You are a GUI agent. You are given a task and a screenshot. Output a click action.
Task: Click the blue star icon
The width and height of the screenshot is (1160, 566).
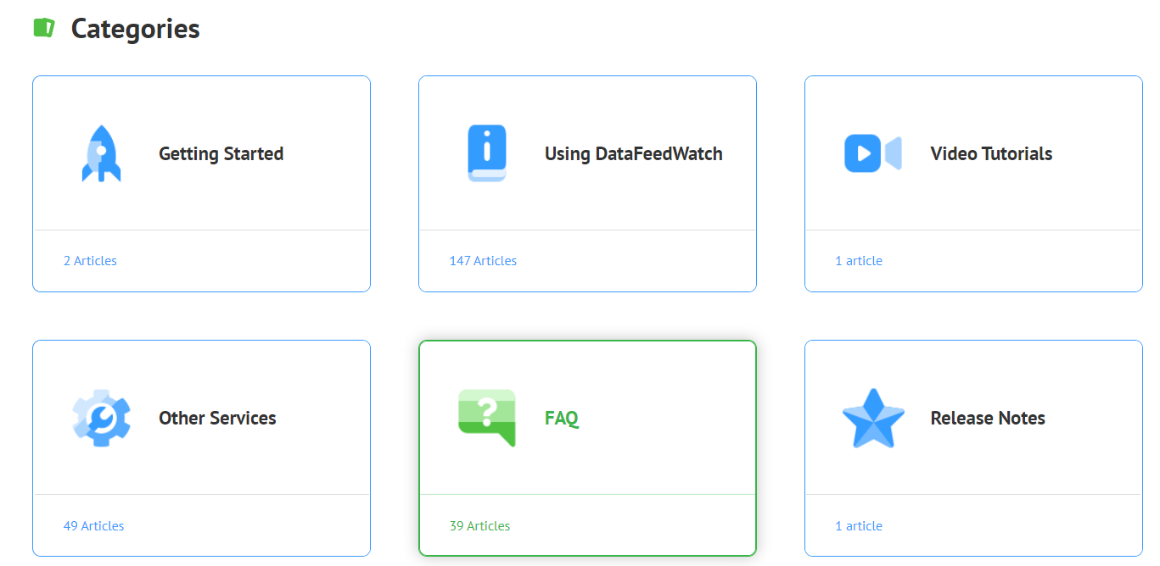point(873,418)
